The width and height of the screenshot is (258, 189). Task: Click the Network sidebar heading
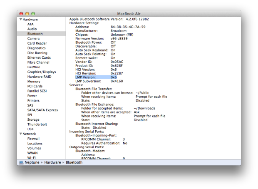(x=29, y=134)
